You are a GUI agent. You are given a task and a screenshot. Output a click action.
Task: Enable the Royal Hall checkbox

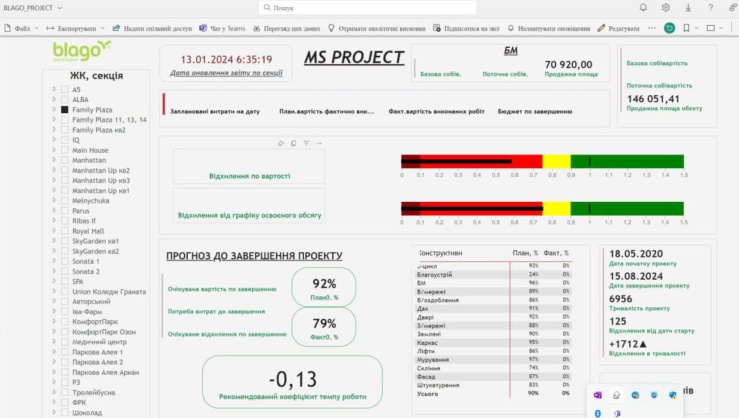65,231
